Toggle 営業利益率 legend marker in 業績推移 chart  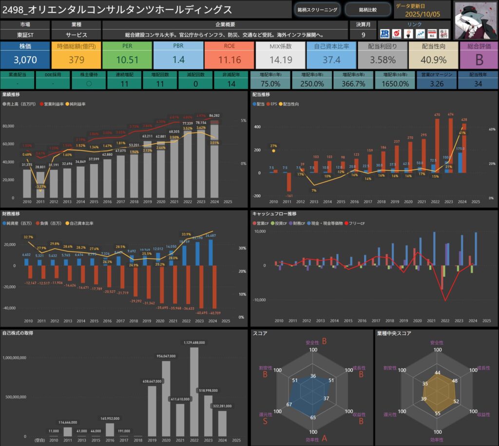(x=42, y=105)
